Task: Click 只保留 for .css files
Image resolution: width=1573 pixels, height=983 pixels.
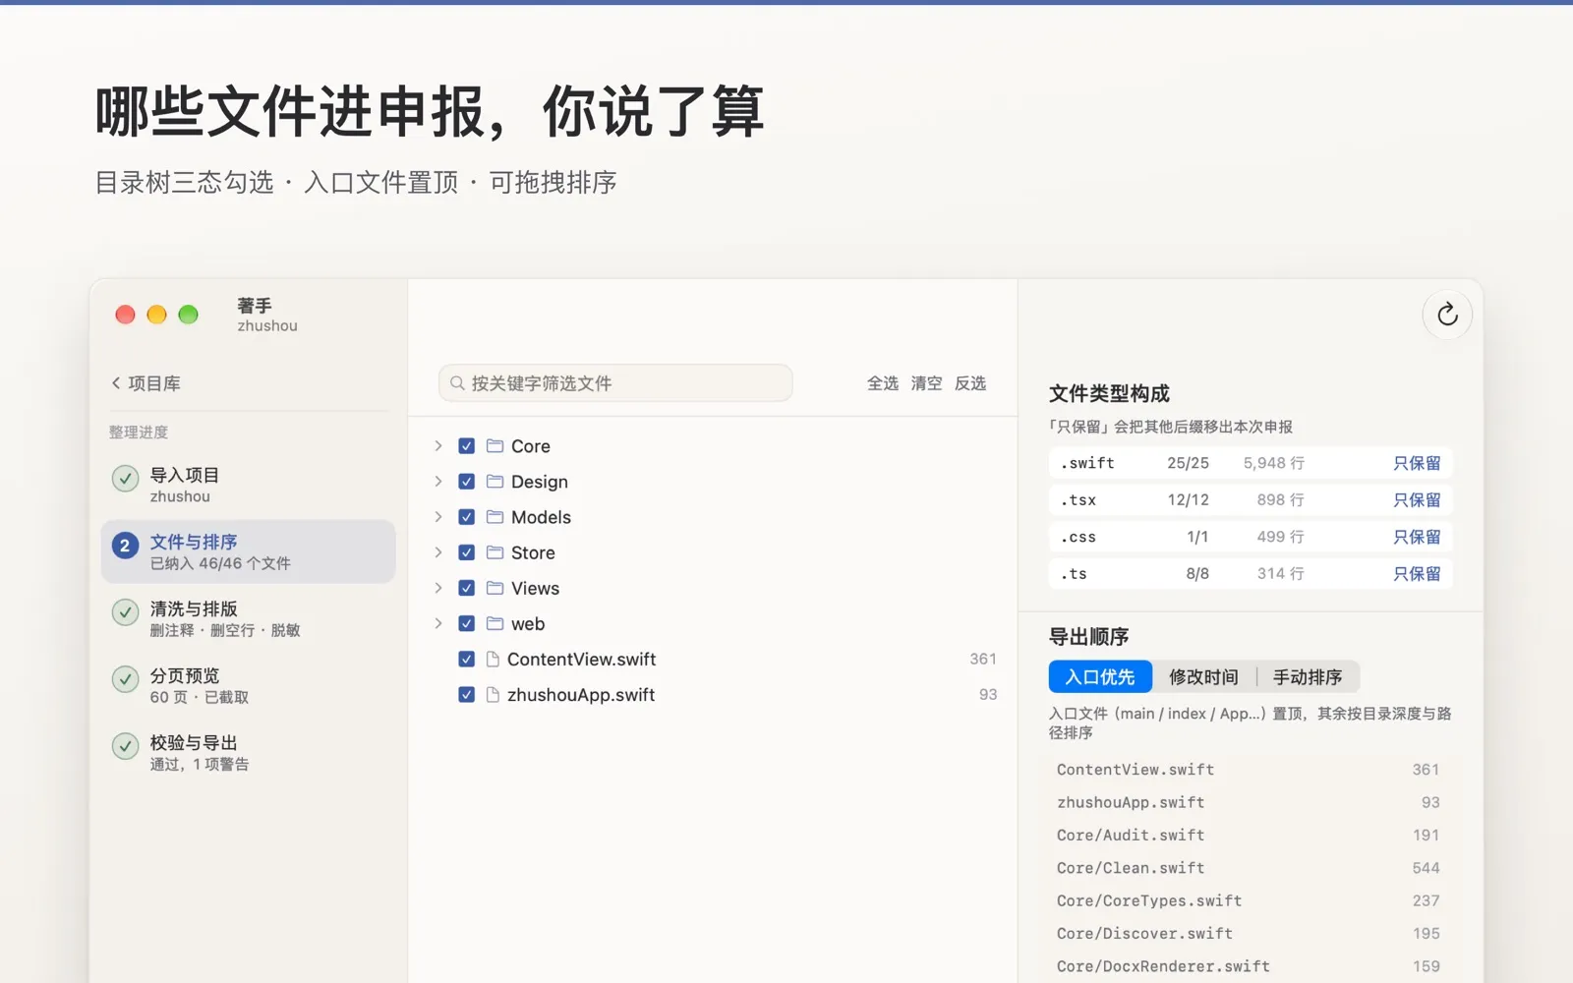Action: (1417, 537)
